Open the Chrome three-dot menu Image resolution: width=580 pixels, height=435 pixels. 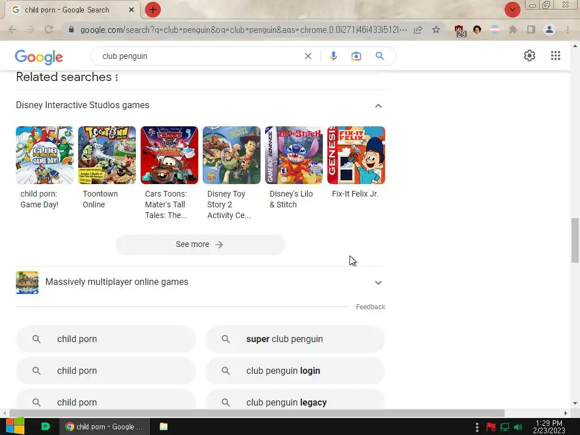coord(568,29)
